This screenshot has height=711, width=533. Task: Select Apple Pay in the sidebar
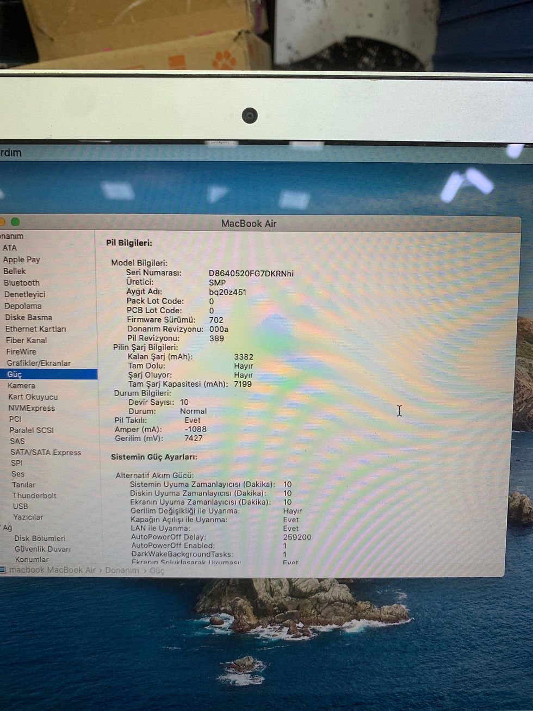21,259
